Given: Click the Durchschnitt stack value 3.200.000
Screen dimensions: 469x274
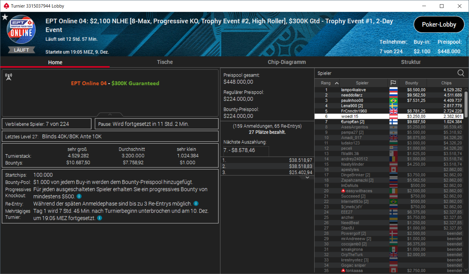Looking at the screenshot, I should point(133,156).
